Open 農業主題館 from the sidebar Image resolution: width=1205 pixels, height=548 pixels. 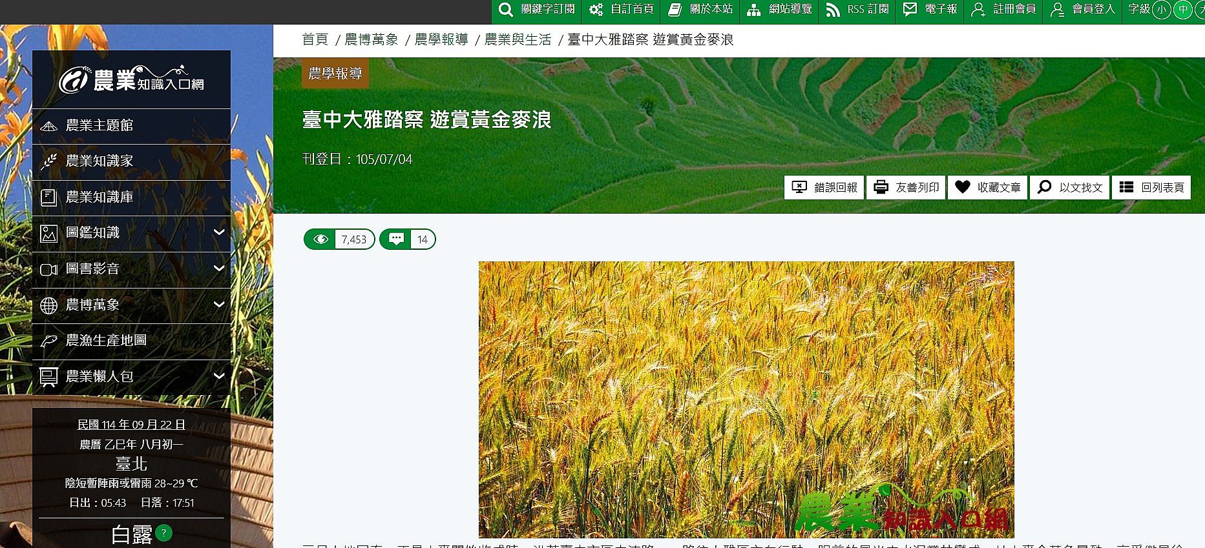pos(100,125)
